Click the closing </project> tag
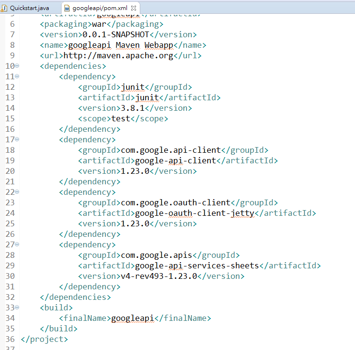 click(x=44, y=339)
